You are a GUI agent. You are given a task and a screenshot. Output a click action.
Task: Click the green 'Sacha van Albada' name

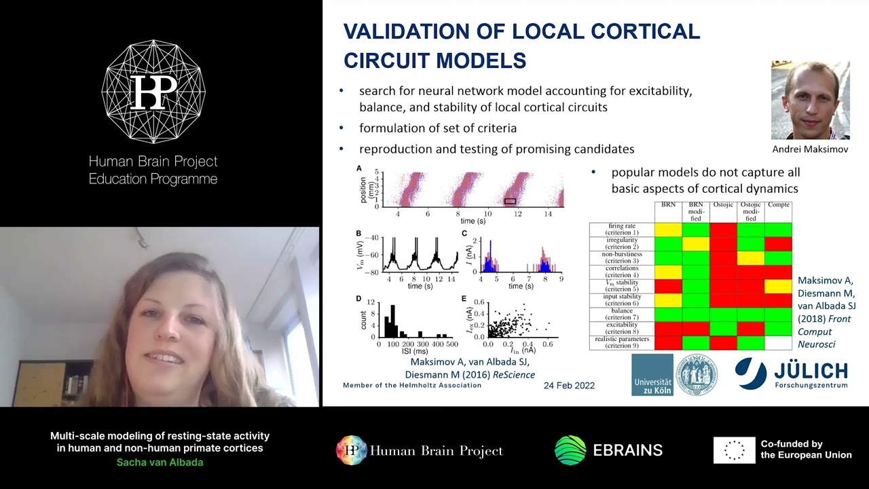pos(160,462)
